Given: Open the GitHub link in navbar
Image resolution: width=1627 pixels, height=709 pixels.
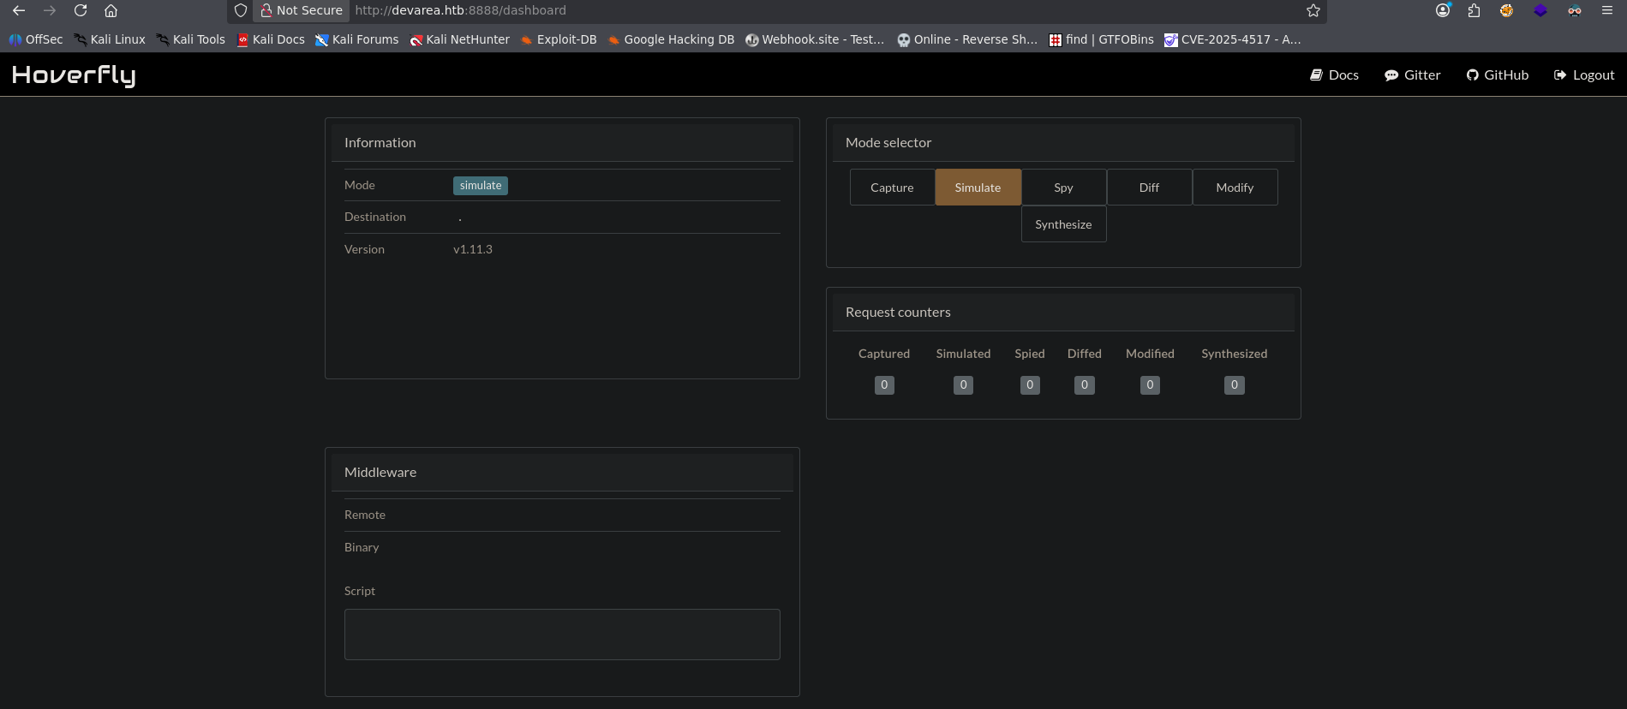Looking at the screenshot, I should pyautogui.click(x=1498, y=75).
